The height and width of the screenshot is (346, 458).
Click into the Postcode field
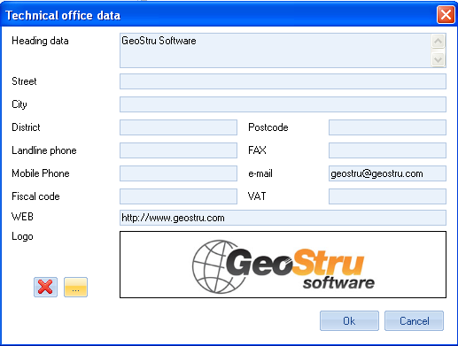pos(387,127)
